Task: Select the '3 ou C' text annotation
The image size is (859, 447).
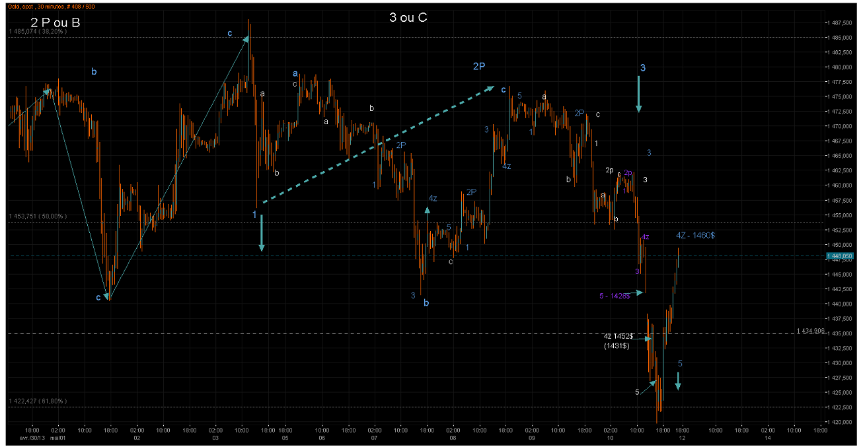Action: (408, 18)
